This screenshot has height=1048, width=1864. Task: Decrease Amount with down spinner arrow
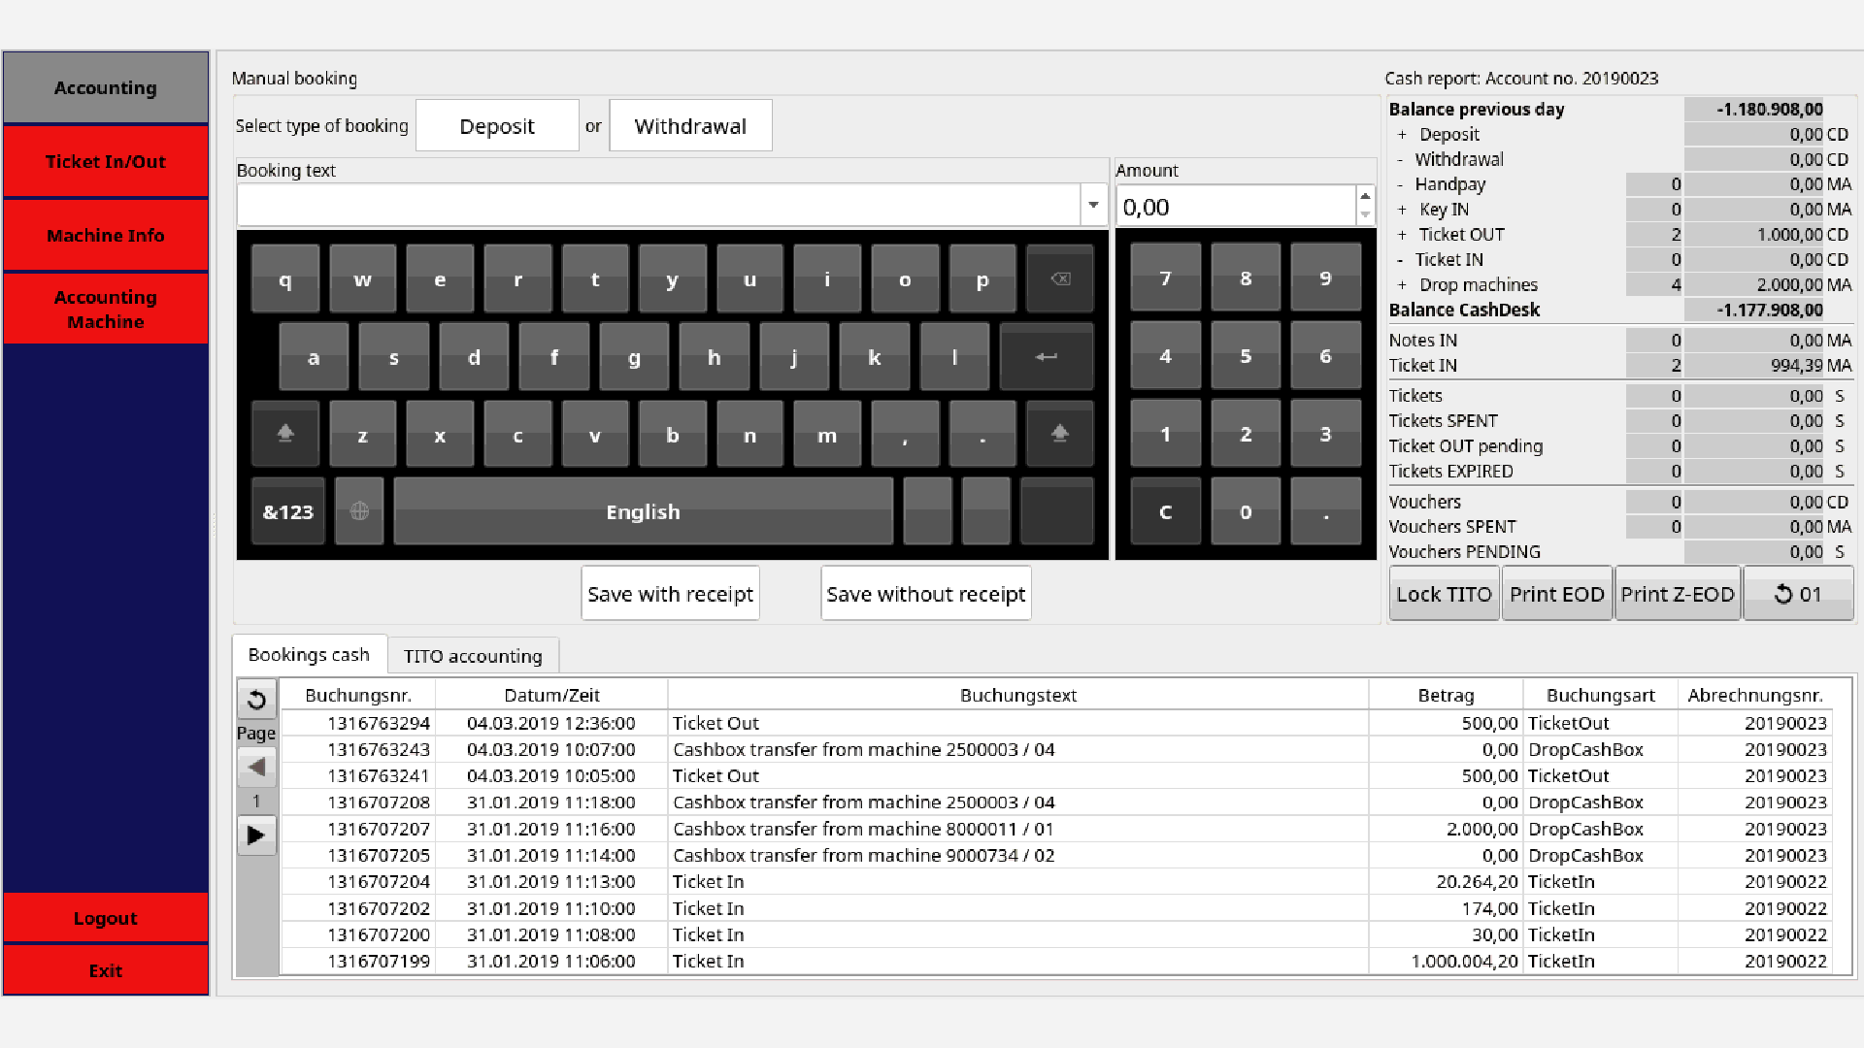click(1365, 214)
